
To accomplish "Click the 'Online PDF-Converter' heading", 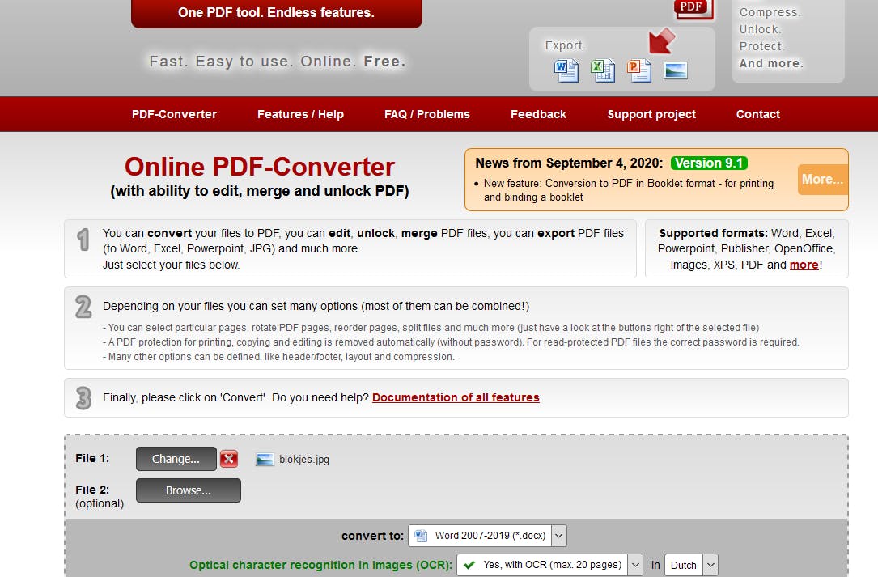I will point(259,167).
